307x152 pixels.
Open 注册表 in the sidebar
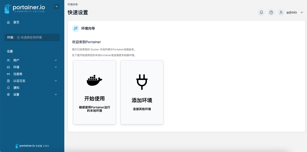[x=18, y=74]
